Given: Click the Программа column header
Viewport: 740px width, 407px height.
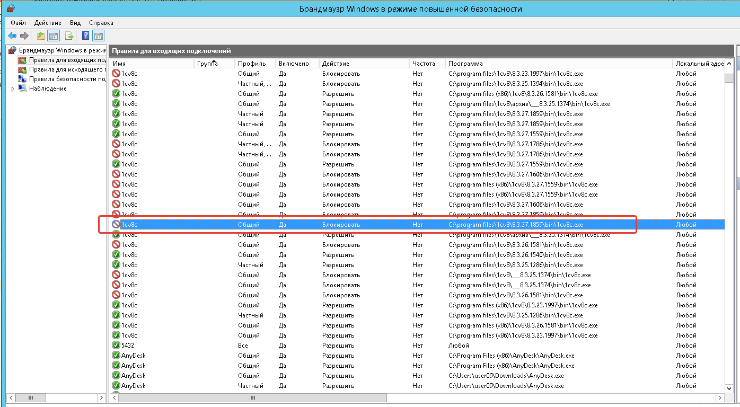Looking at the screenshot, I should coord(465,64).
